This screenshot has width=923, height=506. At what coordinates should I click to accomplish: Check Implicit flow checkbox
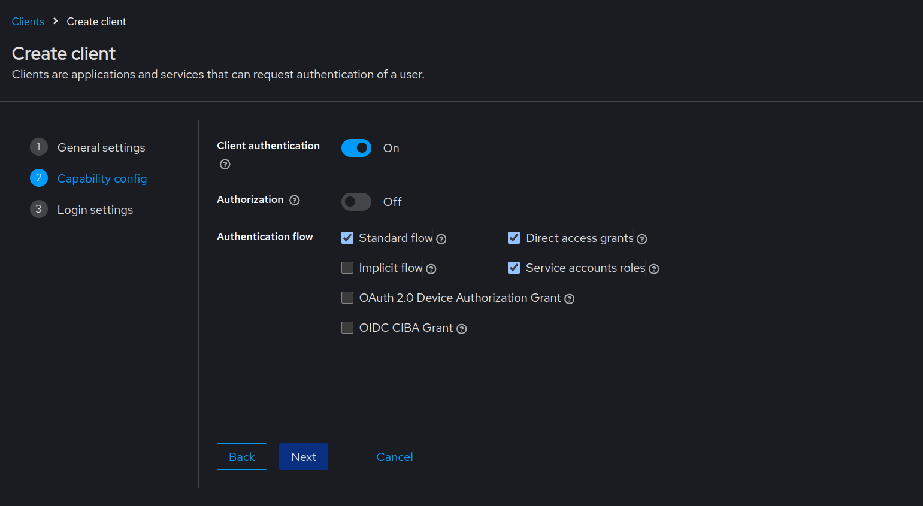click(x=347, y=268)
